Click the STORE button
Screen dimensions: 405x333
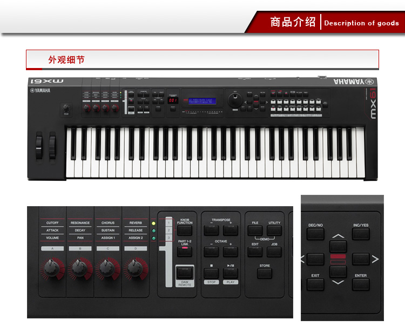point(265,273)
